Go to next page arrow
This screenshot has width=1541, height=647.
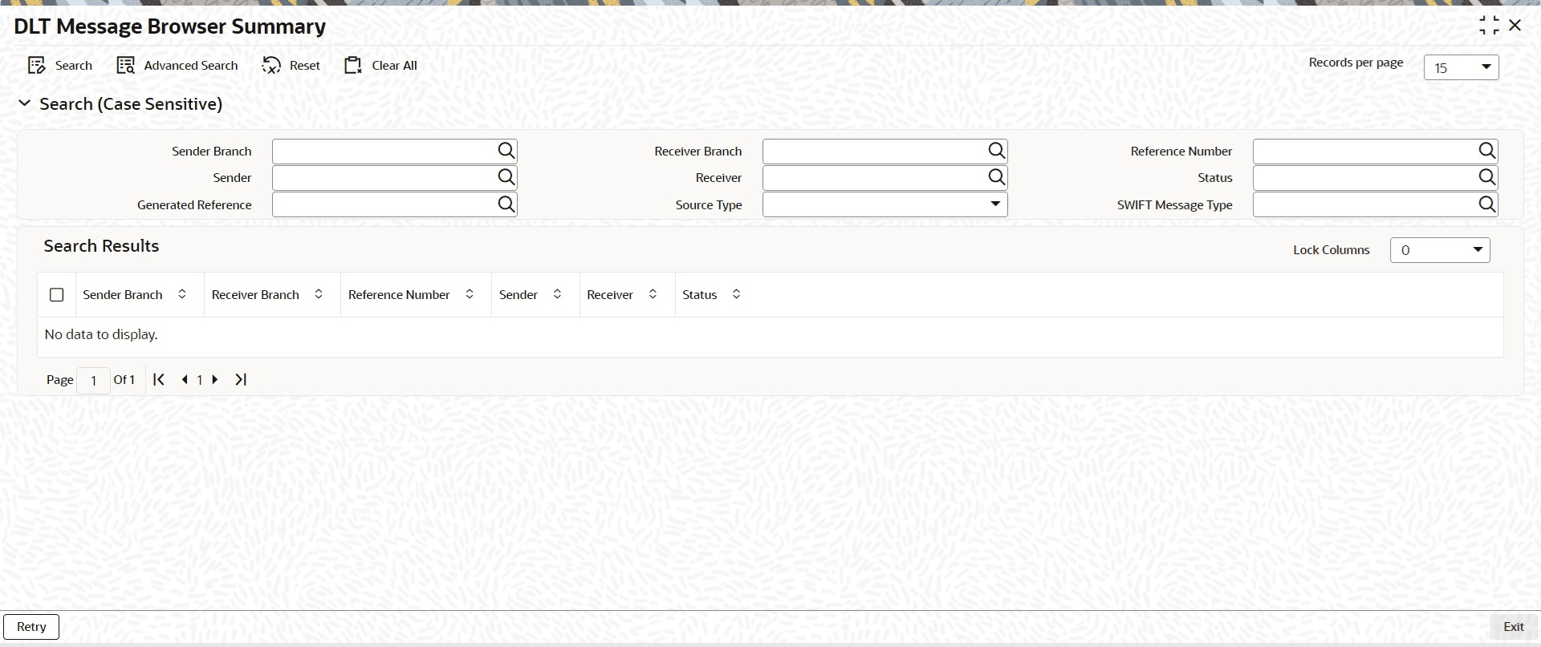(214, 379)
